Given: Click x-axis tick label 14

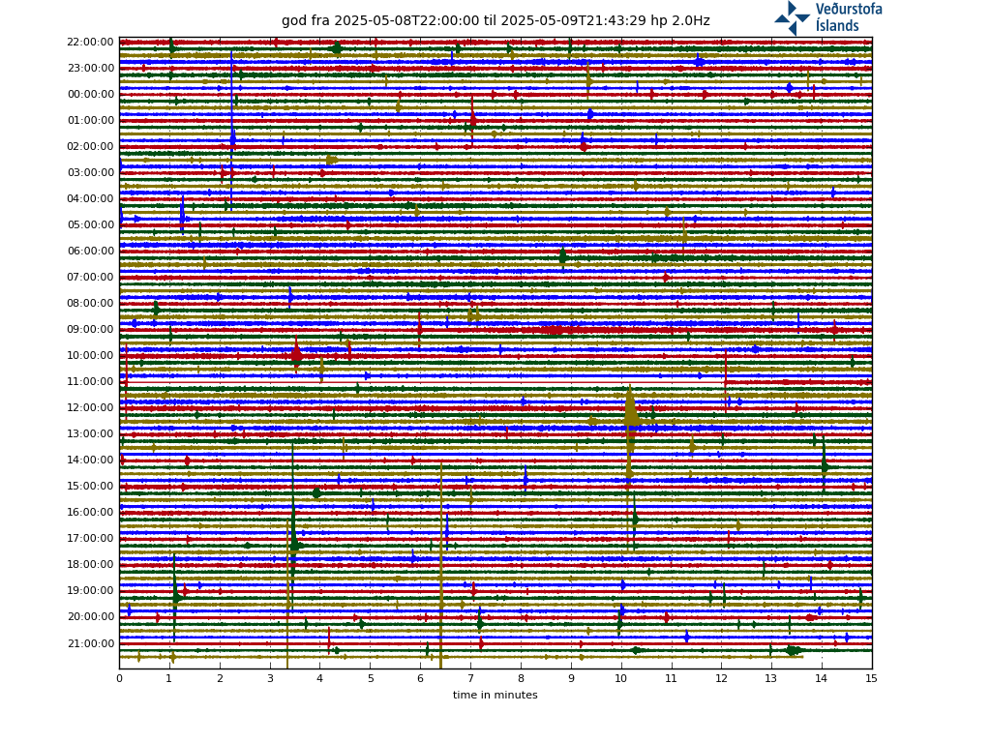Looking at the screenshot, I should (822, 678).
